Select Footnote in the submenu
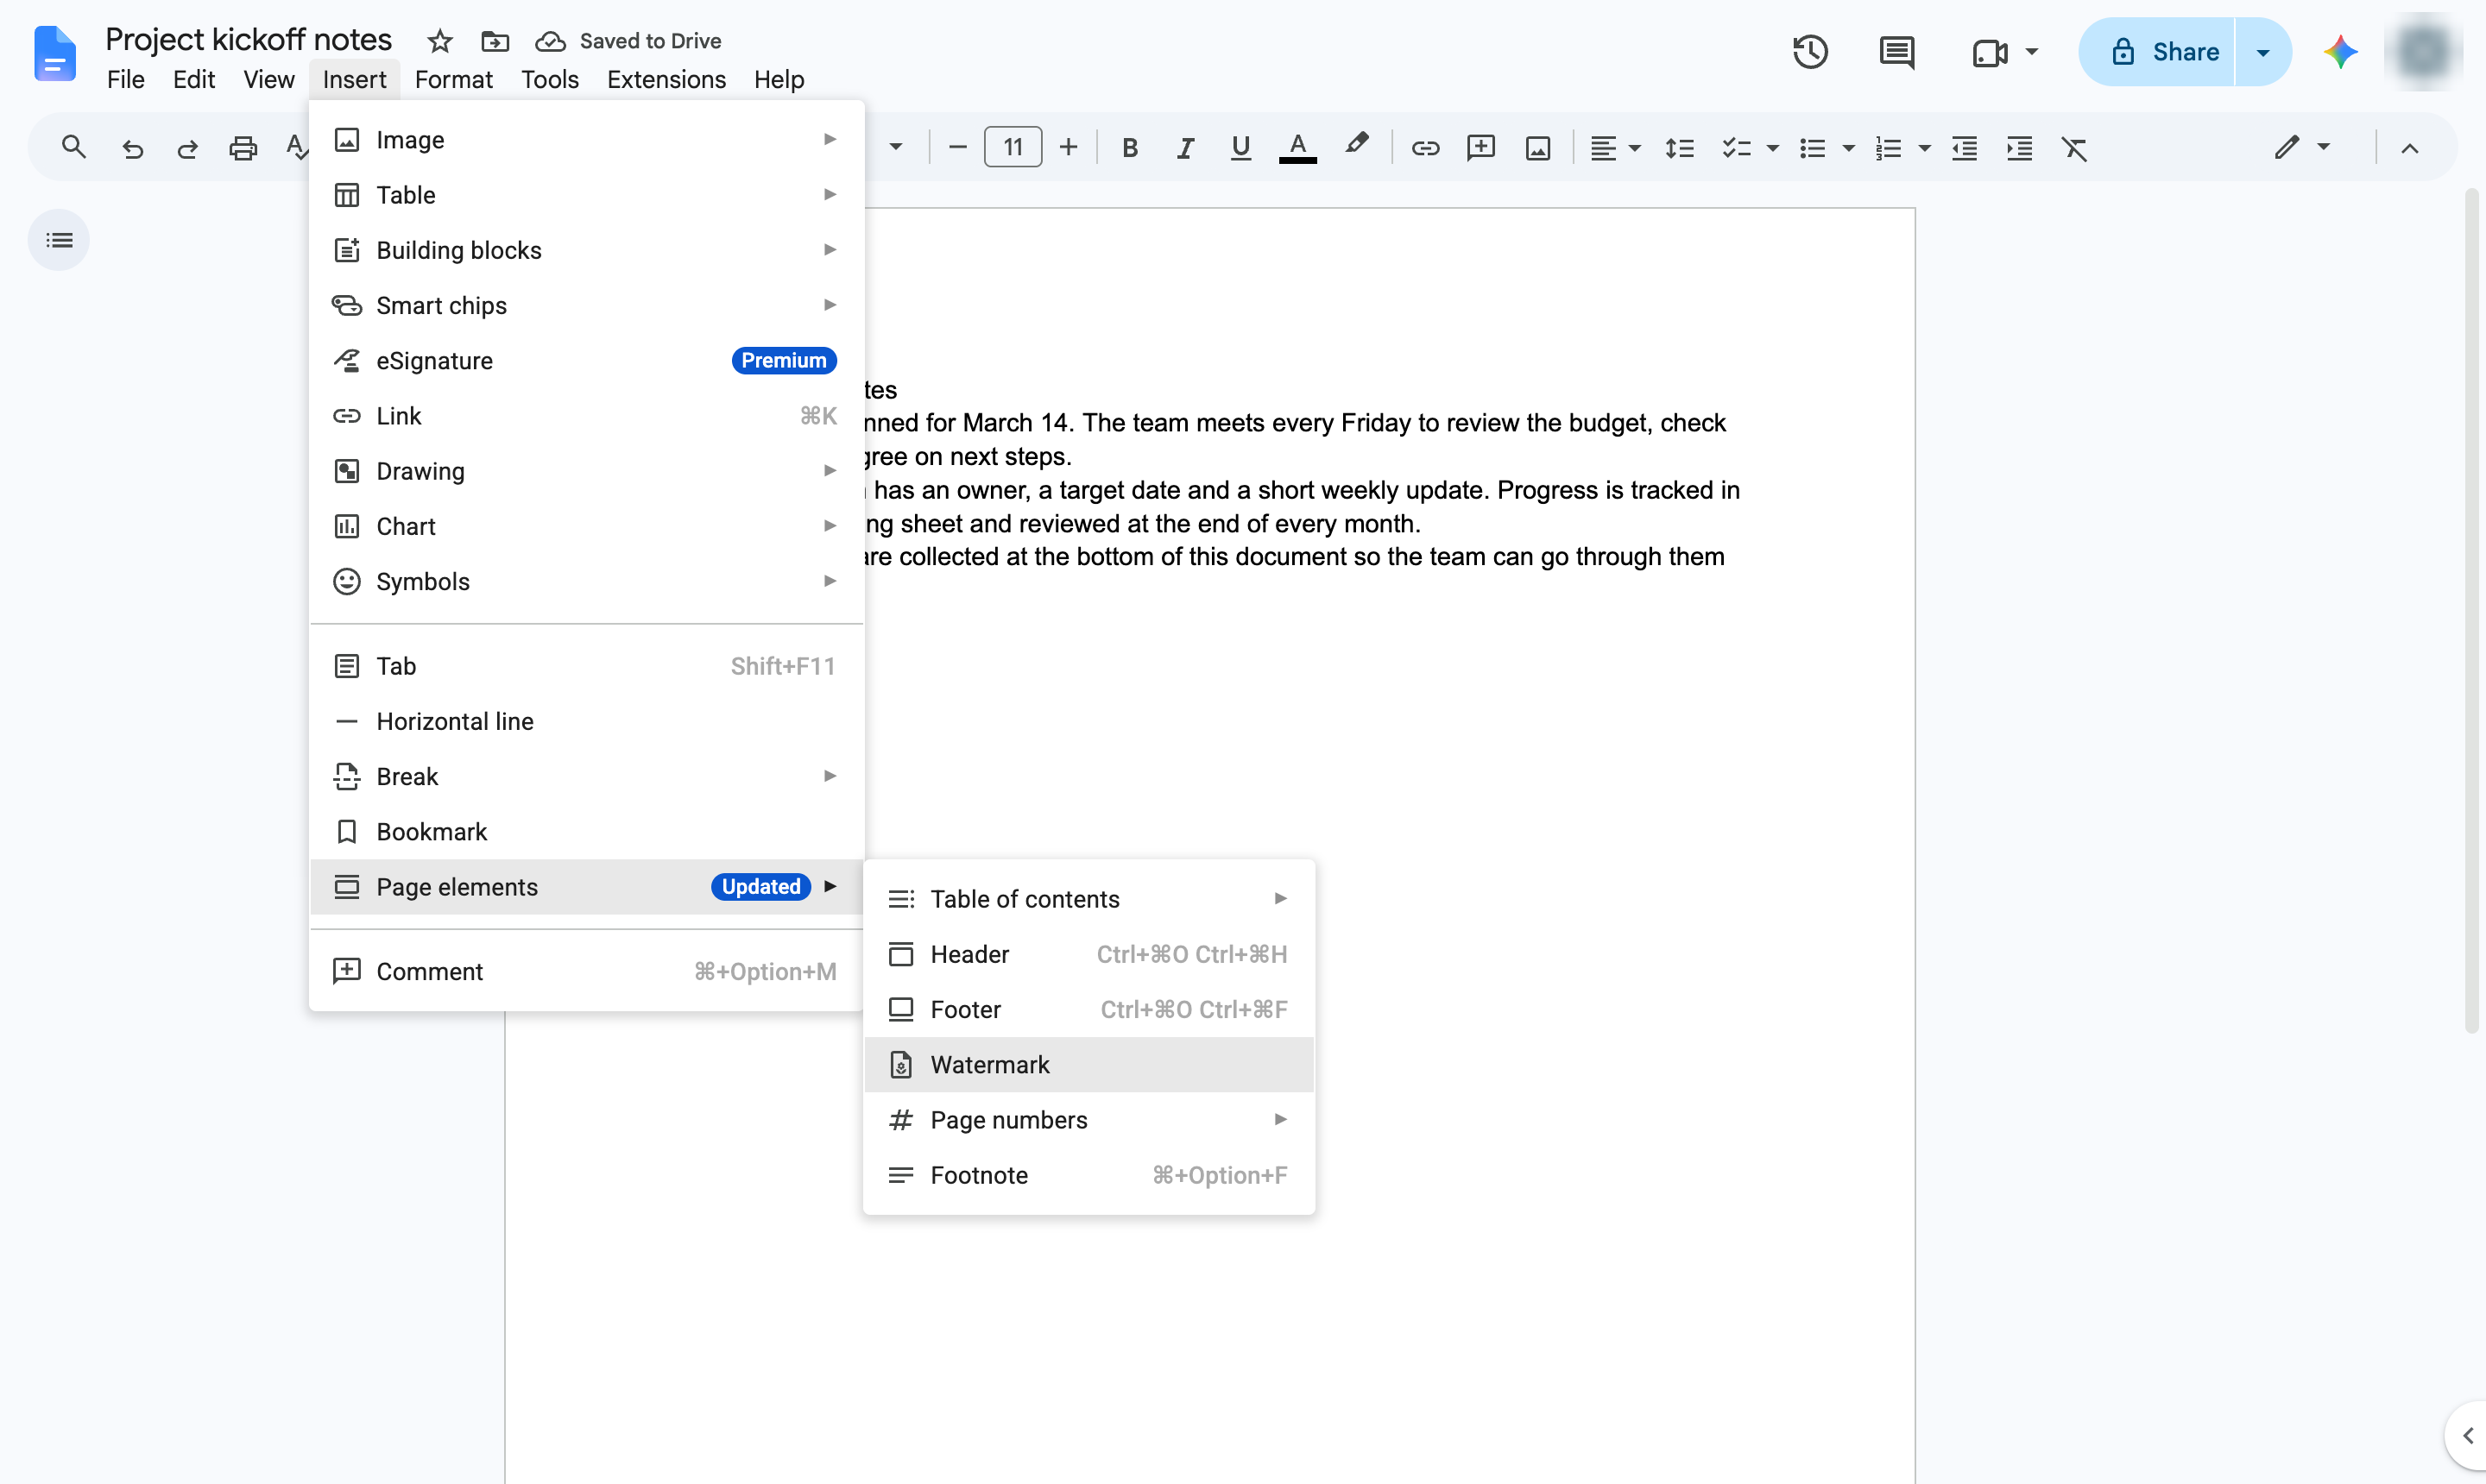The height and width of the screenshot is (1484, 2486). coord(1088,1174)
